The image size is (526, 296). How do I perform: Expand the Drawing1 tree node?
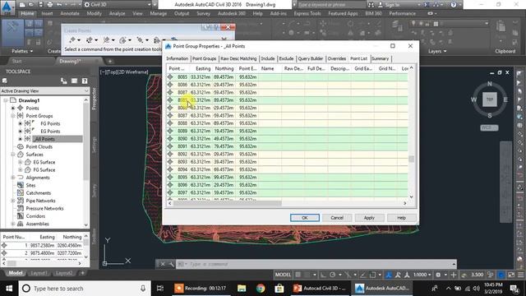tap(6, 100)
